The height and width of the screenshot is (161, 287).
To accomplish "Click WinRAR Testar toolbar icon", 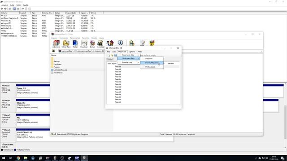I will [x=75, y=44].
